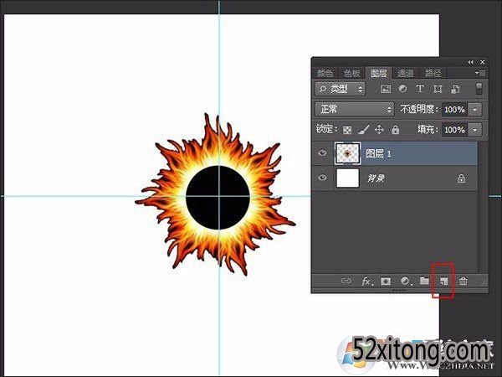
Task: Select the 背景 layer thumbnail
Action: [348, 178]
